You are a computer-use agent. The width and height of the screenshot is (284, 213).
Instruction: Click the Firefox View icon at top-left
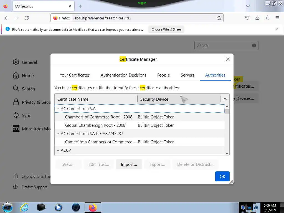point(6,6)
